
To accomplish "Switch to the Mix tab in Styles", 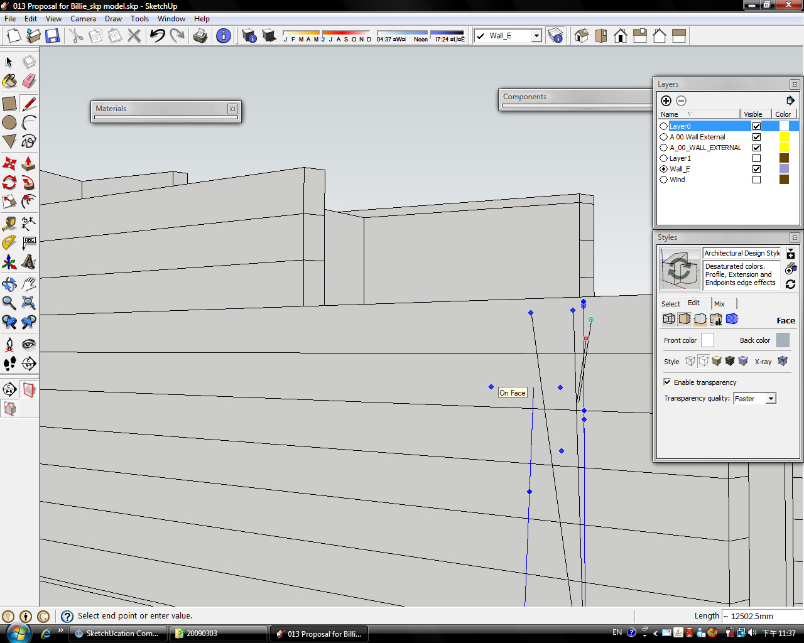I will (x=719, y=304).
